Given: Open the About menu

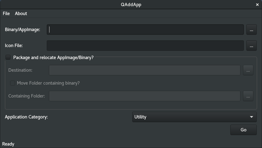Looking at the screenshot, I should (21, 14).
